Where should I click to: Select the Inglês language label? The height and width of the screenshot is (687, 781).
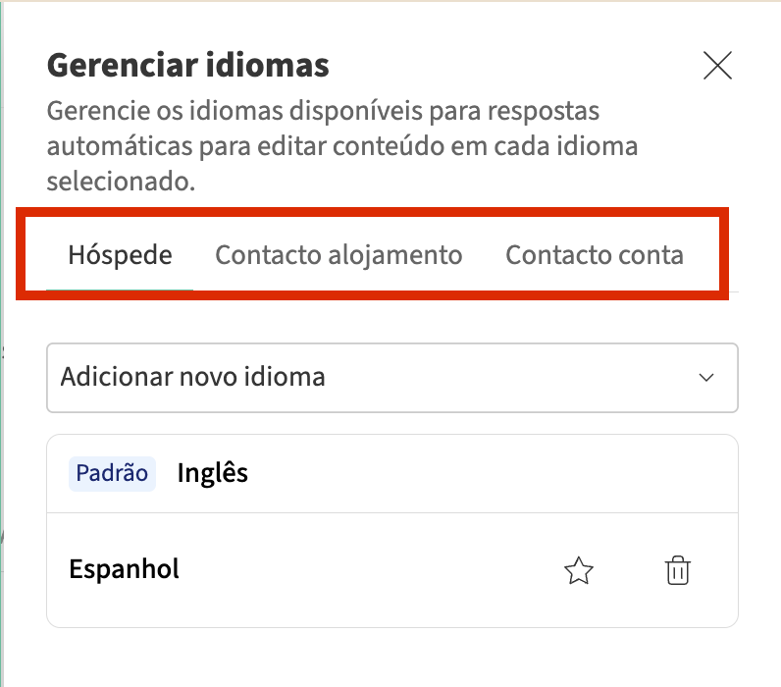[x=212, y=473]
